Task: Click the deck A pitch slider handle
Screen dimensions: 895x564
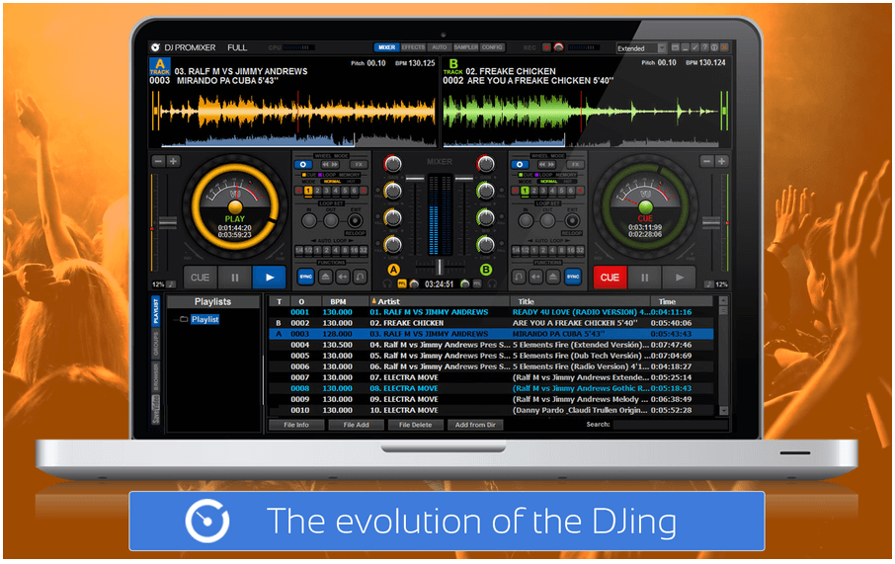Action: tap(167, 221)
